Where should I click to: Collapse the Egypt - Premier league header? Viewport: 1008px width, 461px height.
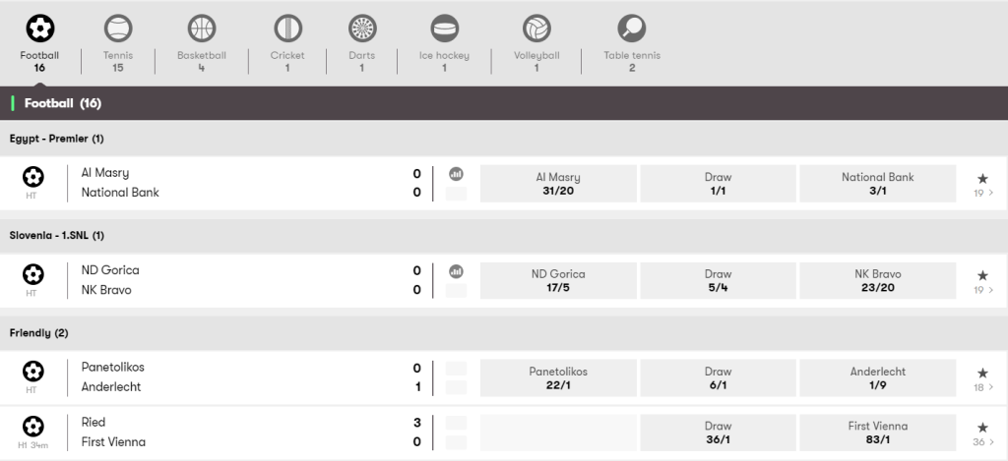point(504,139)
